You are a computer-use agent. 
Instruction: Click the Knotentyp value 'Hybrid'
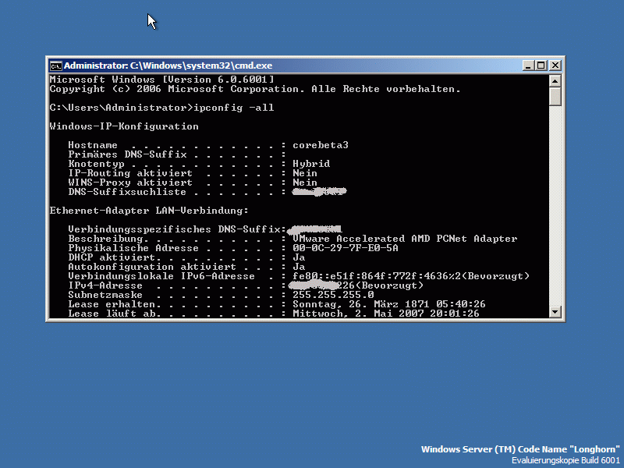coord(311,164)
